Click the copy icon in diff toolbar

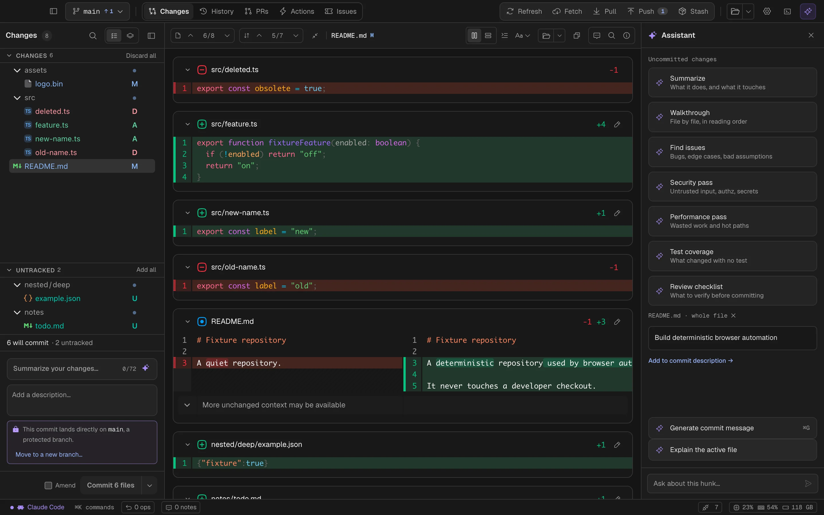coord(577,35)
